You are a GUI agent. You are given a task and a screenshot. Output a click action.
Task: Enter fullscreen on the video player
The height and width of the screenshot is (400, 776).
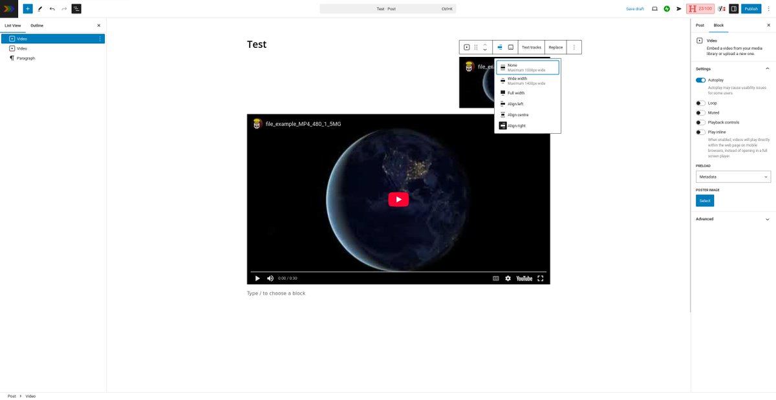(541, 279)
